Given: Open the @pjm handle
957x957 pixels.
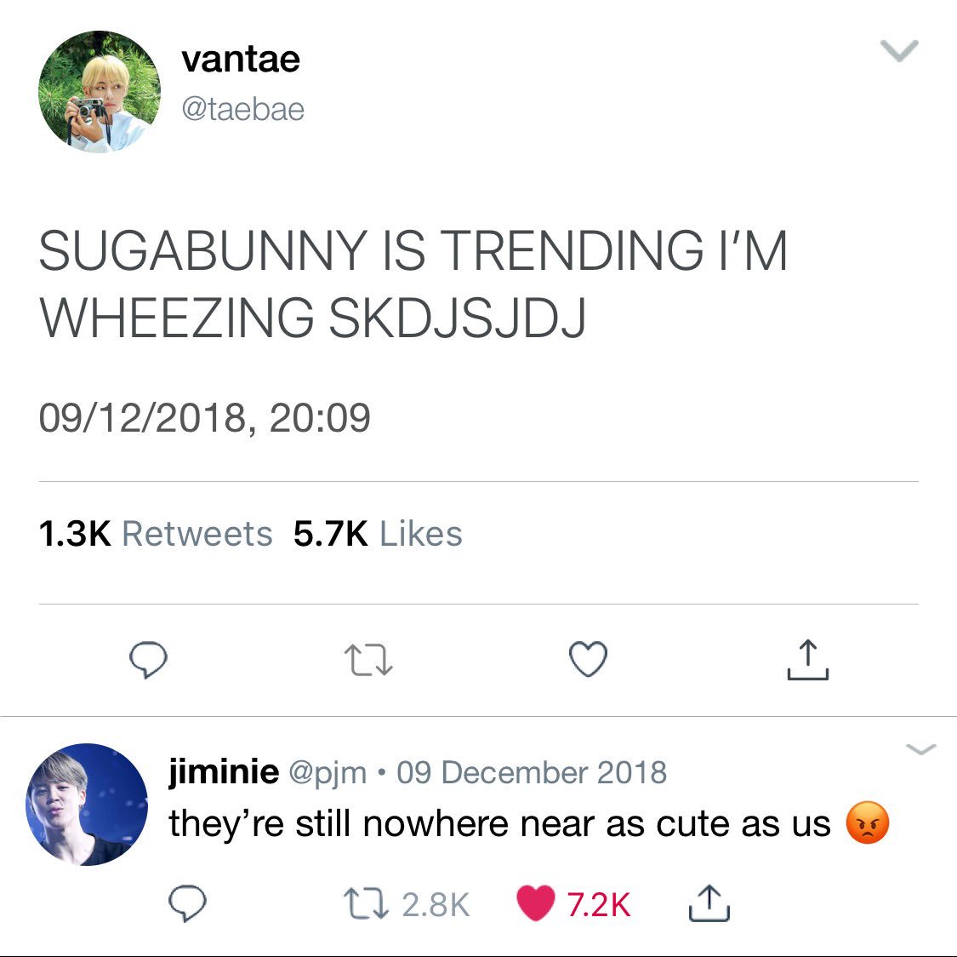Looking at the screenshot, I should click(328, 773).
